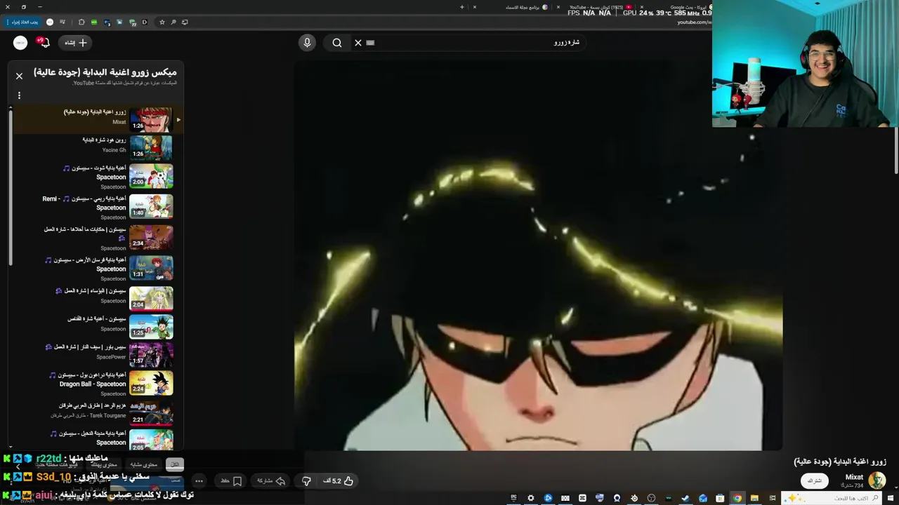Open File Explorer in the taskbar

(754, 498)
